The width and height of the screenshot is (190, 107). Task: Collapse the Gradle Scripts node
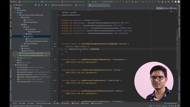pos(13,65)
